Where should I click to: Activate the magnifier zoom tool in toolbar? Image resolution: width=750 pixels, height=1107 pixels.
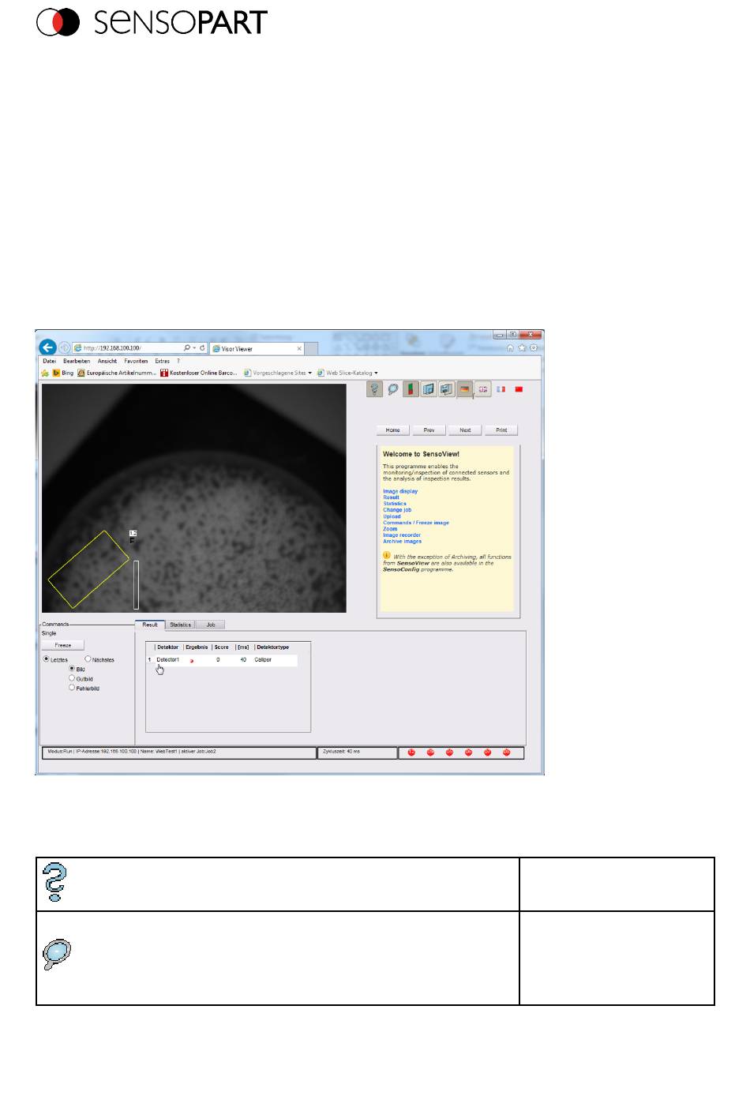393,389
